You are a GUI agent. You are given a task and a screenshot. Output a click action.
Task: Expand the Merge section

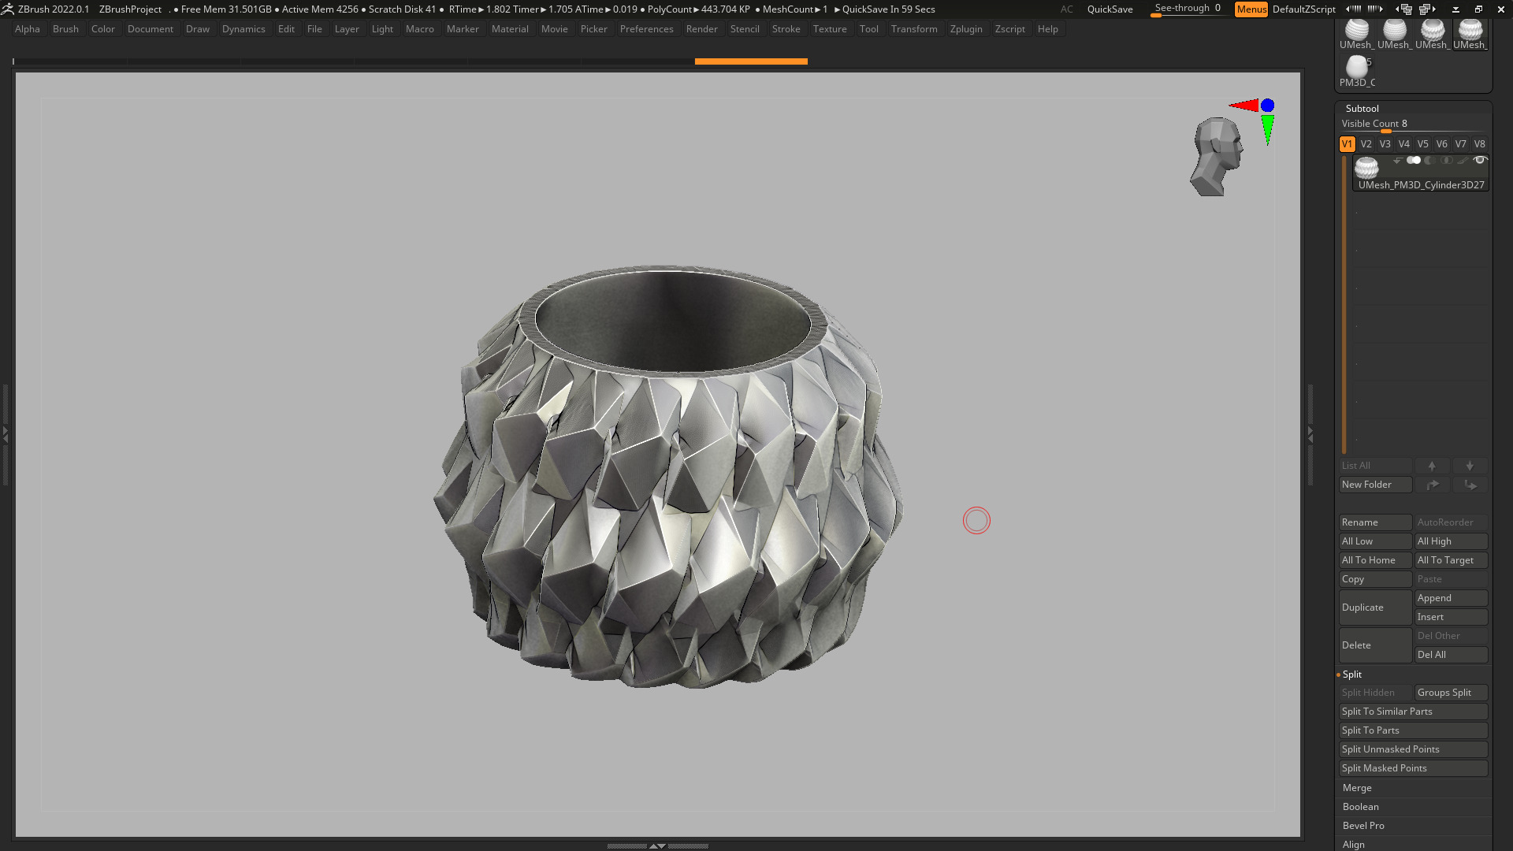coord(1357,788)
